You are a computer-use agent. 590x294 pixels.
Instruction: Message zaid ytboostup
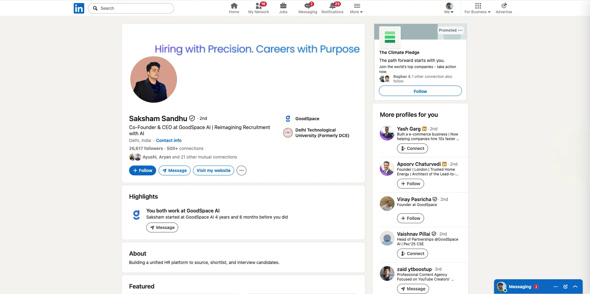(x=413, y=289)
